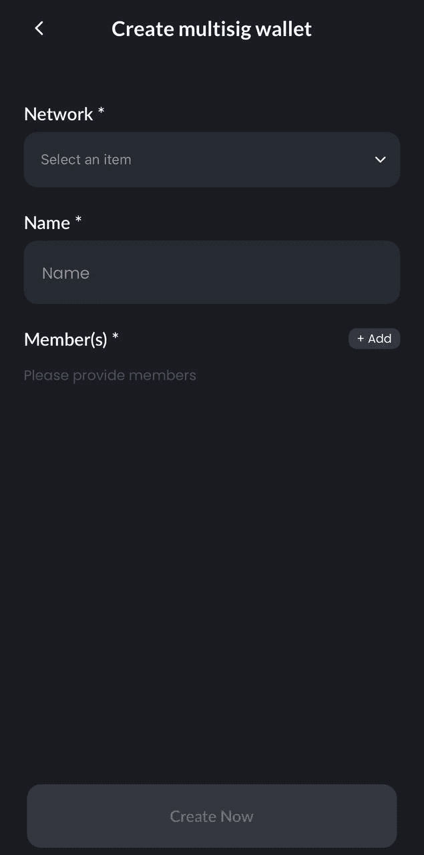
Task: Expand the Network dropdown chevron
Action: coord(380,160)
